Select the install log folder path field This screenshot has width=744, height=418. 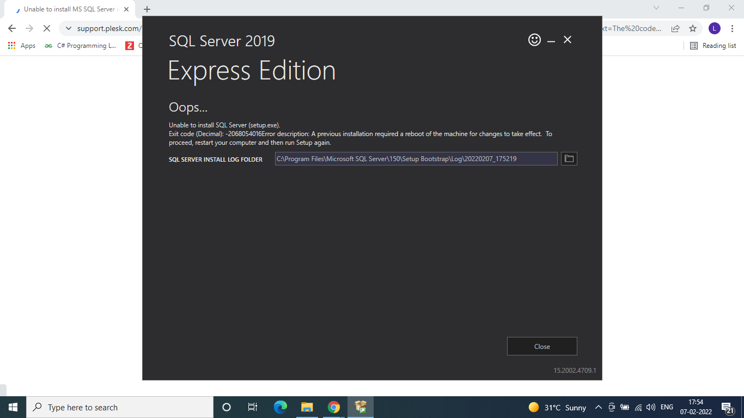416,158
